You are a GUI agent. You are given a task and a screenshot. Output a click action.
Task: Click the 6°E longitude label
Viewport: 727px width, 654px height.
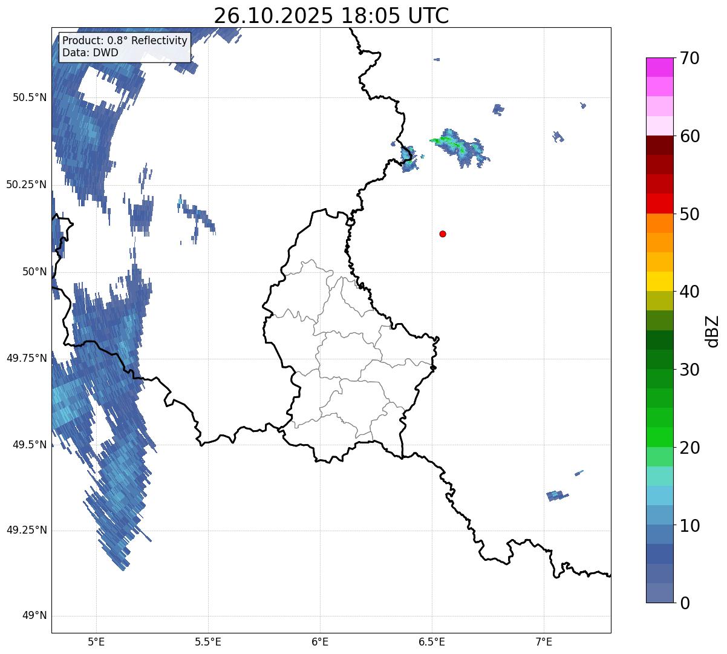coord(320,641)
